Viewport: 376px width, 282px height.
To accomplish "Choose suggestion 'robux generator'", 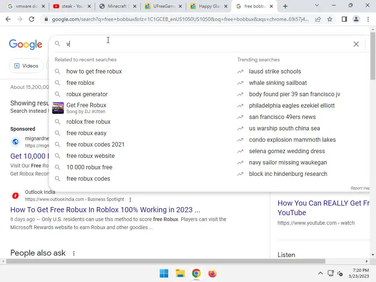I will tap(87, 94).
